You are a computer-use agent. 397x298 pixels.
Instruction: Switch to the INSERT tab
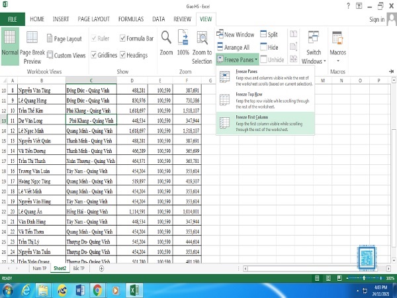61,19
